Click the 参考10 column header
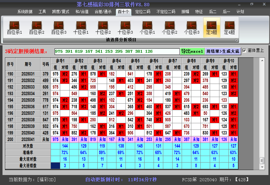The width and height of the screenshot is (270, 185). click(229, 61)
